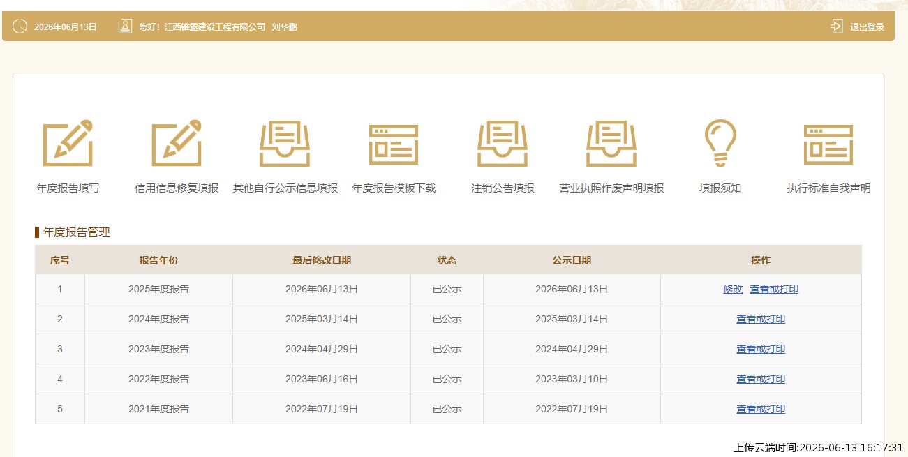This screenshot has height=457, width=908.
Task: Click the 2022年度报告 cell
Action: (x=158, y=379)
